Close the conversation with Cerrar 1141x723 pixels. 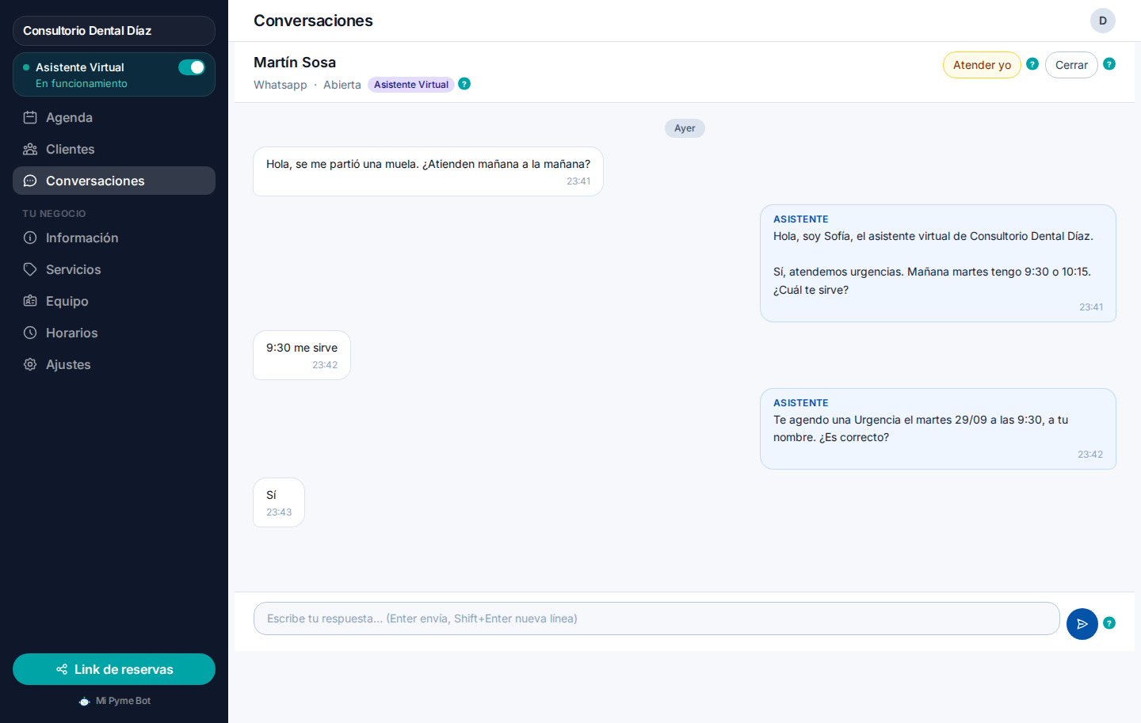tap(1071, 65)
